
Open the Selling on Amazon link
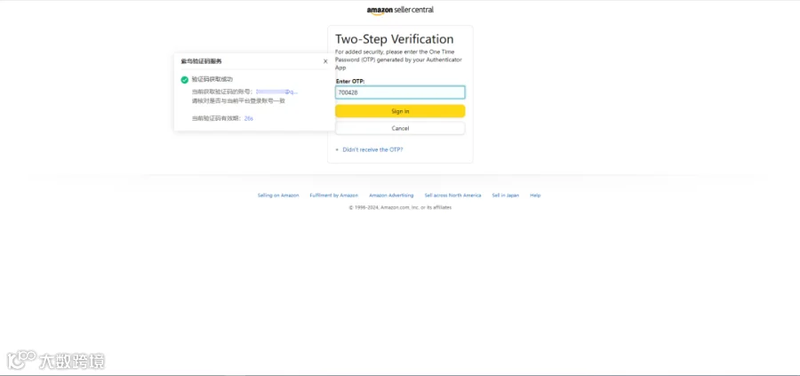tap(278, 196)
